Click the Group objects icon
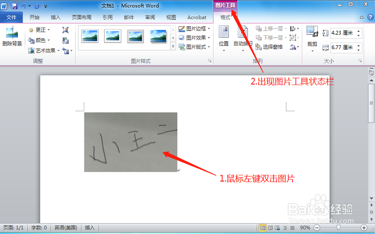This screenshot has height=234, width=375. pyautogui.click(x=294, y=38)
